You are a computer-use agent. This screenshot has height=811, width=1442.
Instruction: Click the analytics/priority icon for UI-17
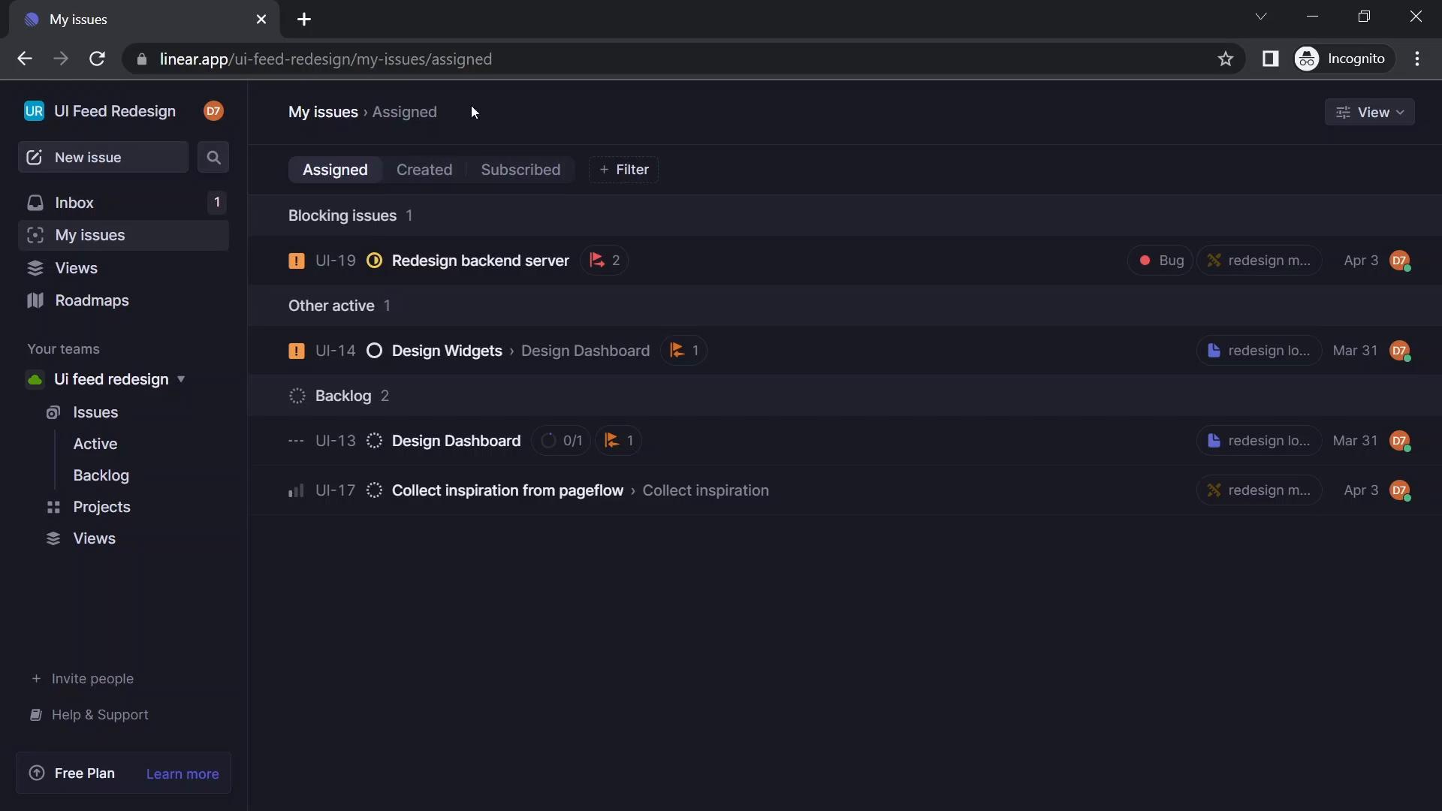[x=296, y=490]
